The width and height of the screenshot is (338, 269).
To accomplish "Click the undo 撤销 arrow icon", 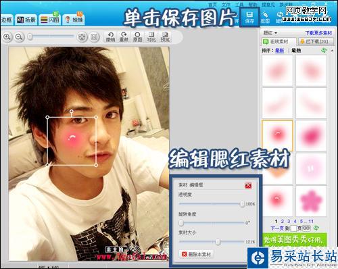I will (x=110, y=36).
